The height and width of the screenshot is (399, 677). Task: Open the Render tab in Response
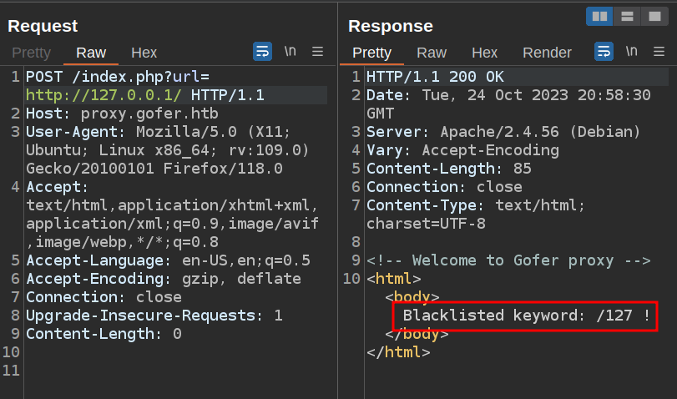point(548,53)
